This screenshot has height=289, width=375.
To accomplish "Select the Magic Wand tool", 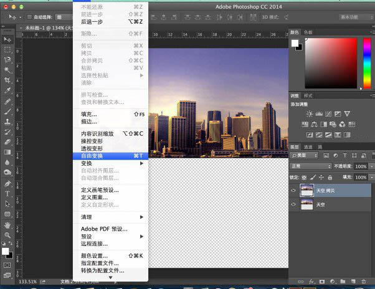I will pyautogui.click(x=7, y=70).
